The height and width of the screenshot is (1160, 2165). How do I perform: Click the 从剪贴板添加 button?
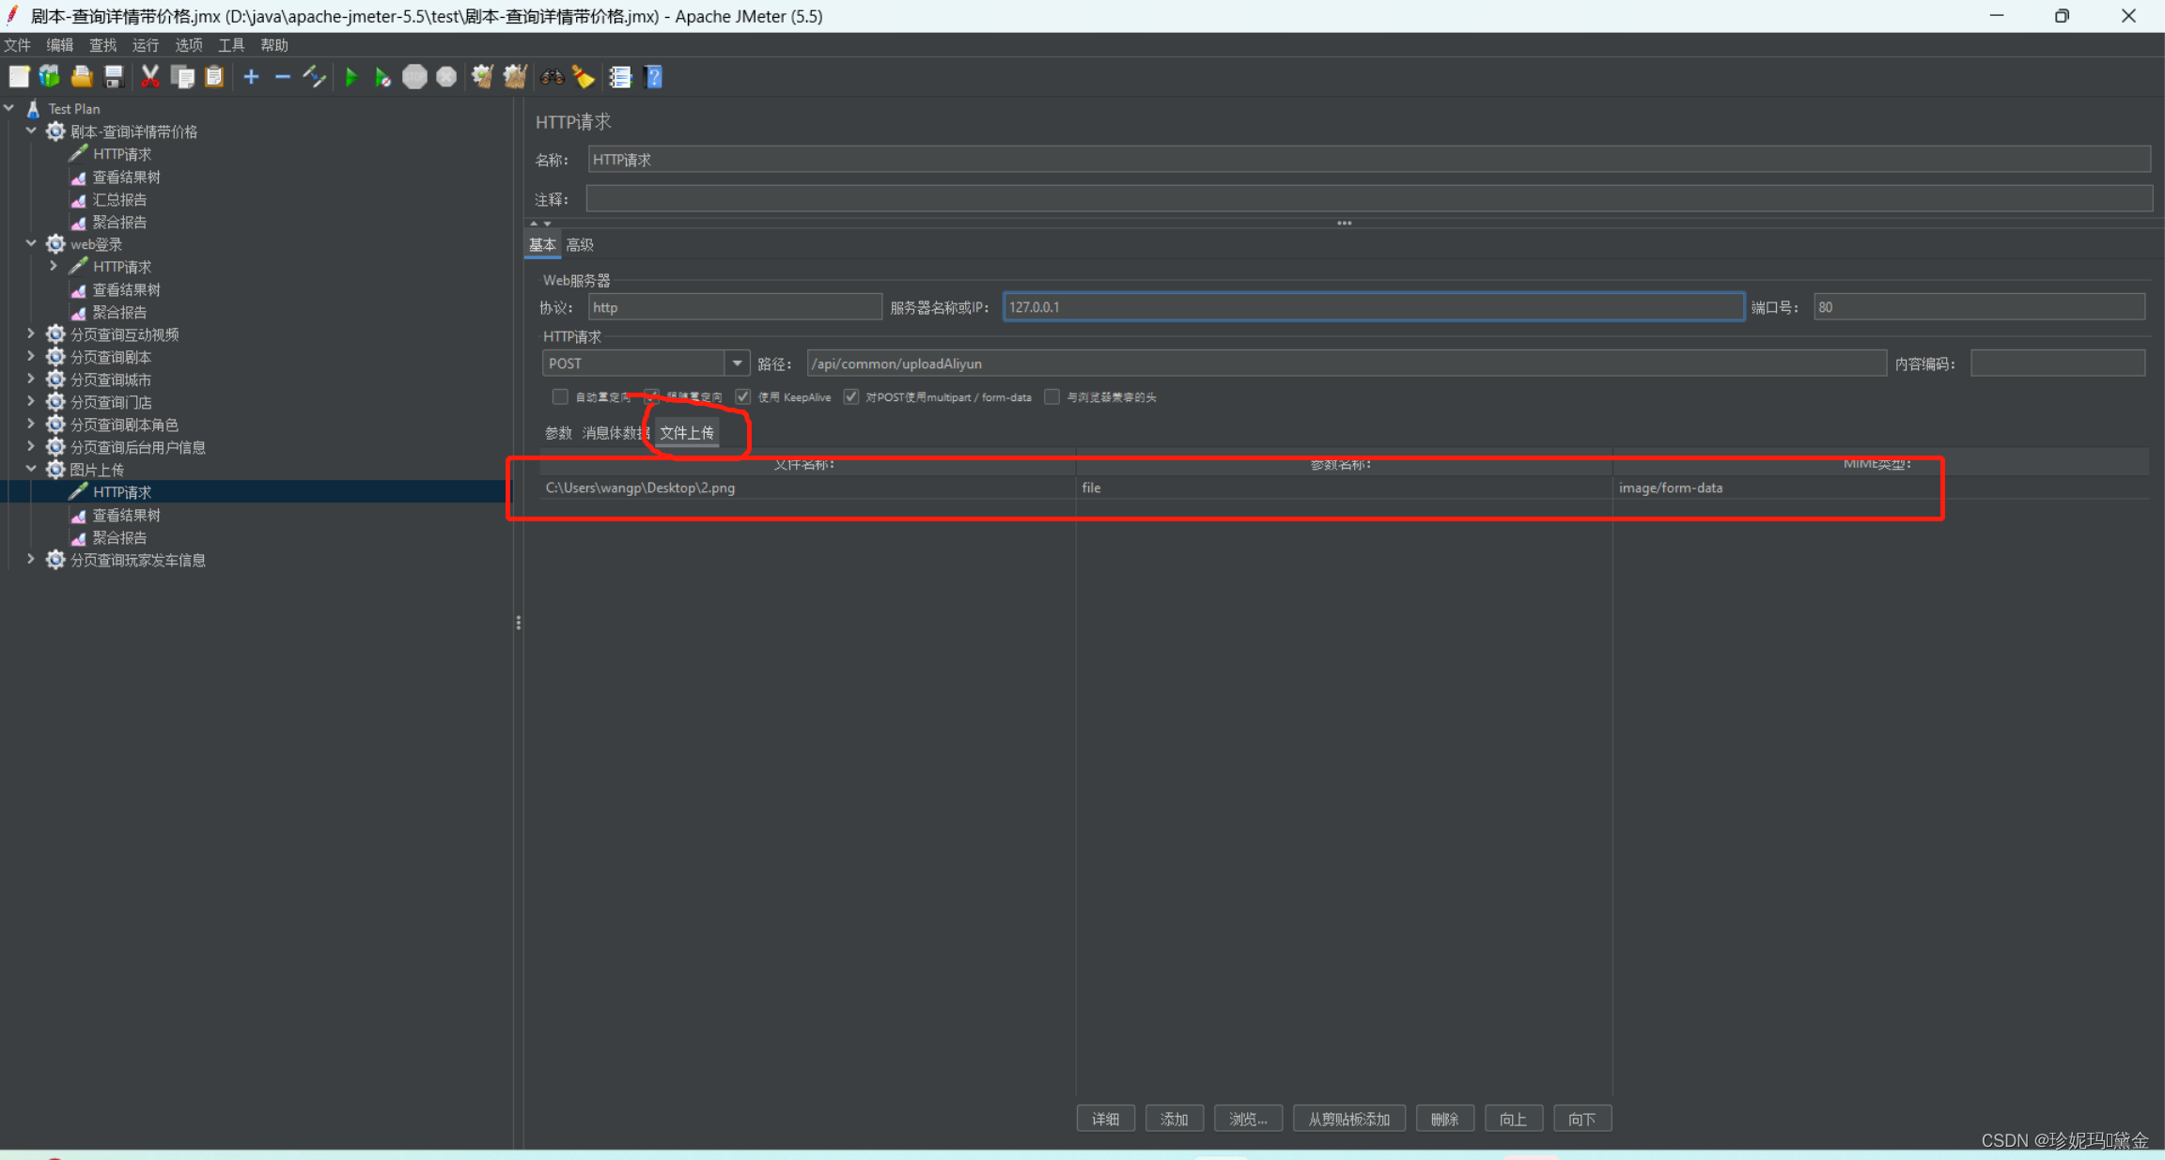tap(1348, 1120)
